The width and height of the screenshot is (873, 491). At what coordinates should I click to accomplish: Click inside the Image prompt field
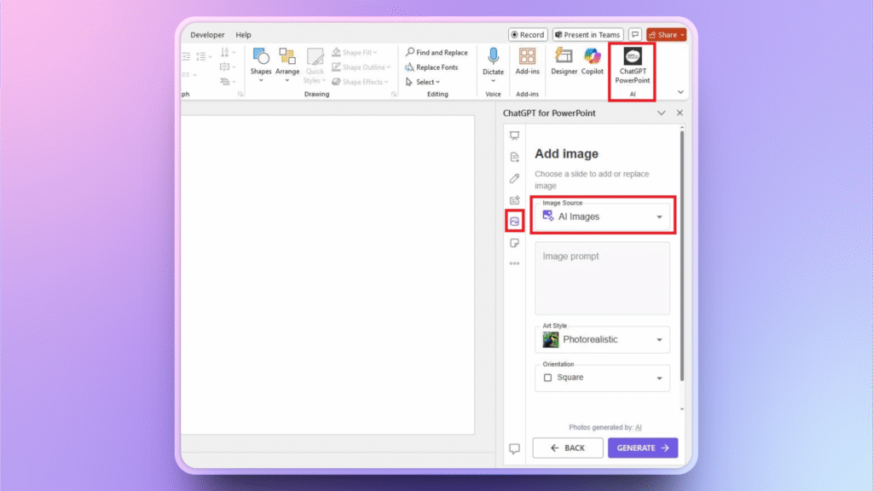(602, 277)
